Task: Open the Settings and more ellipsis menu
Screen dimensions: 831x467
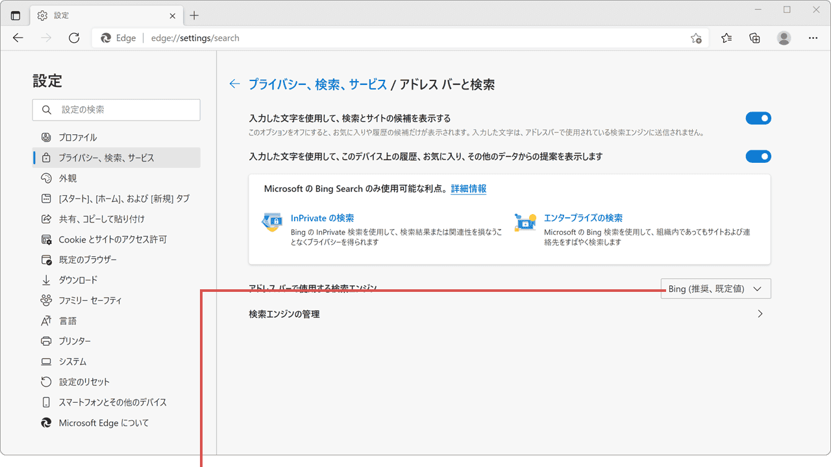Action: coord(813,38)
